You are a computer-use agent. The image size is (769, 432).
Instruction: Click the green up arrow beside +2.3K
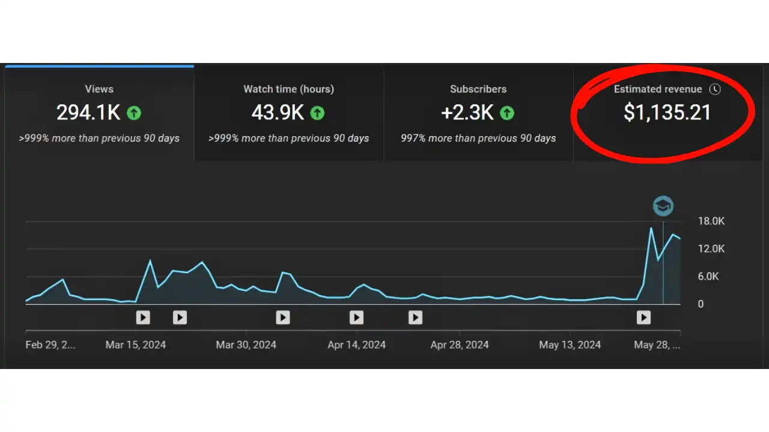tap(507, 113)
